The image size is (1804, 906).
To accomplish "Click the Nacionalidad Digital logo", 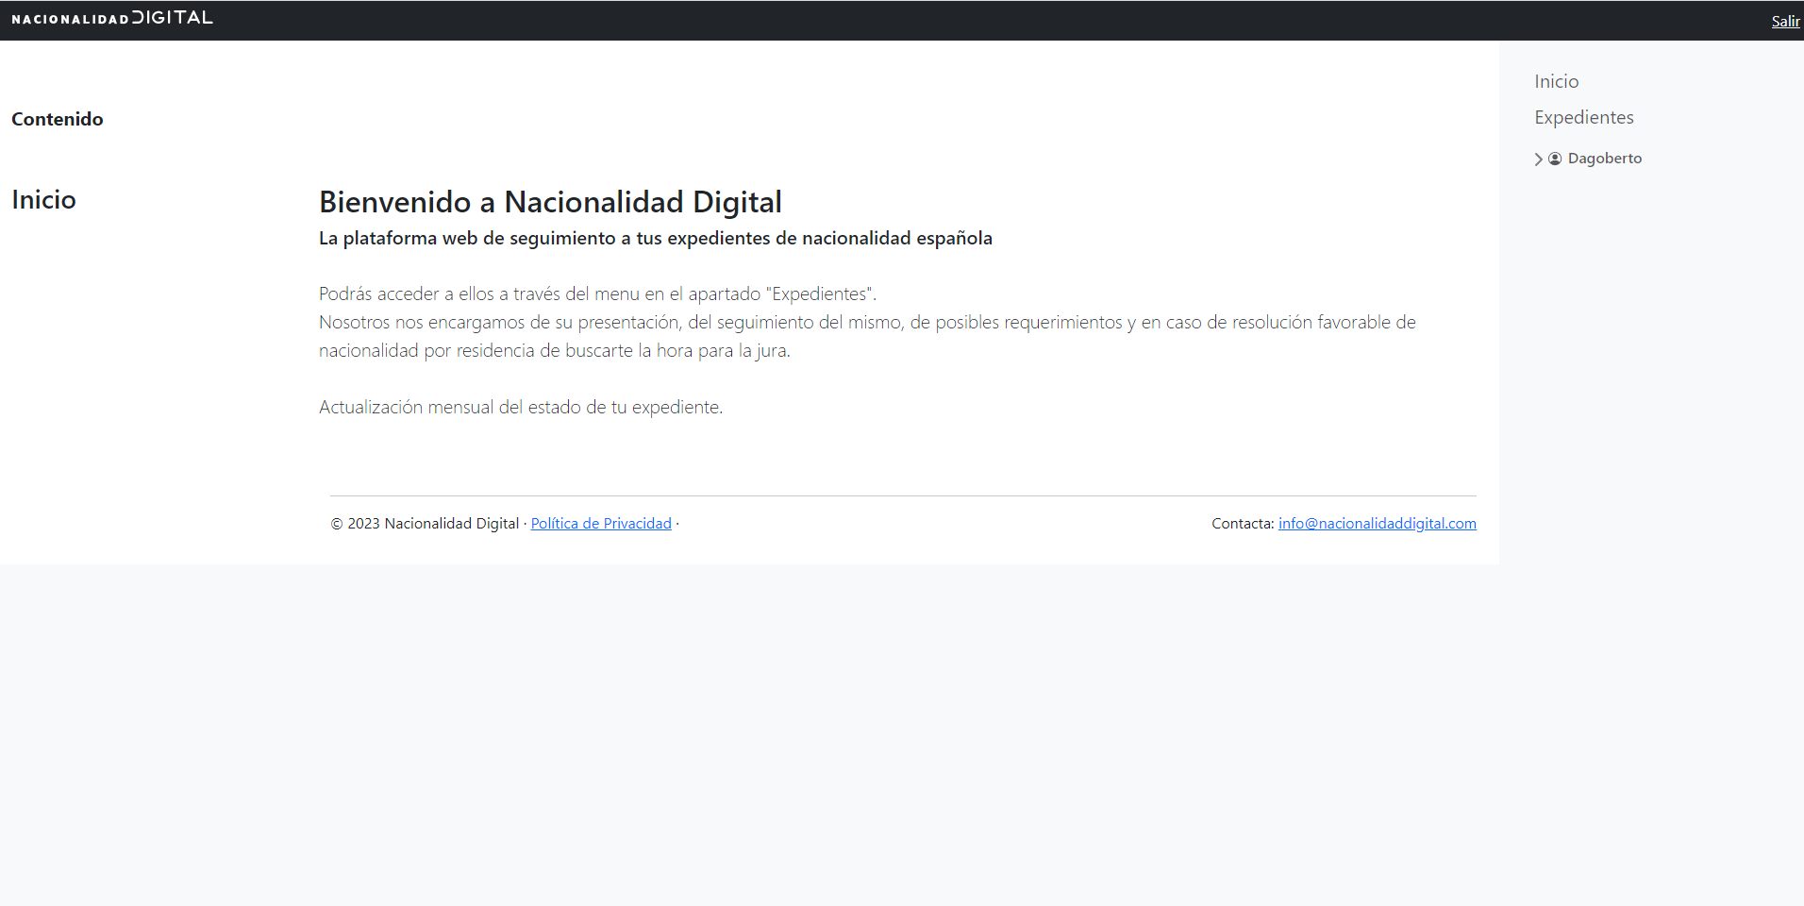I will pyautogui.click(x=112, y=18).
